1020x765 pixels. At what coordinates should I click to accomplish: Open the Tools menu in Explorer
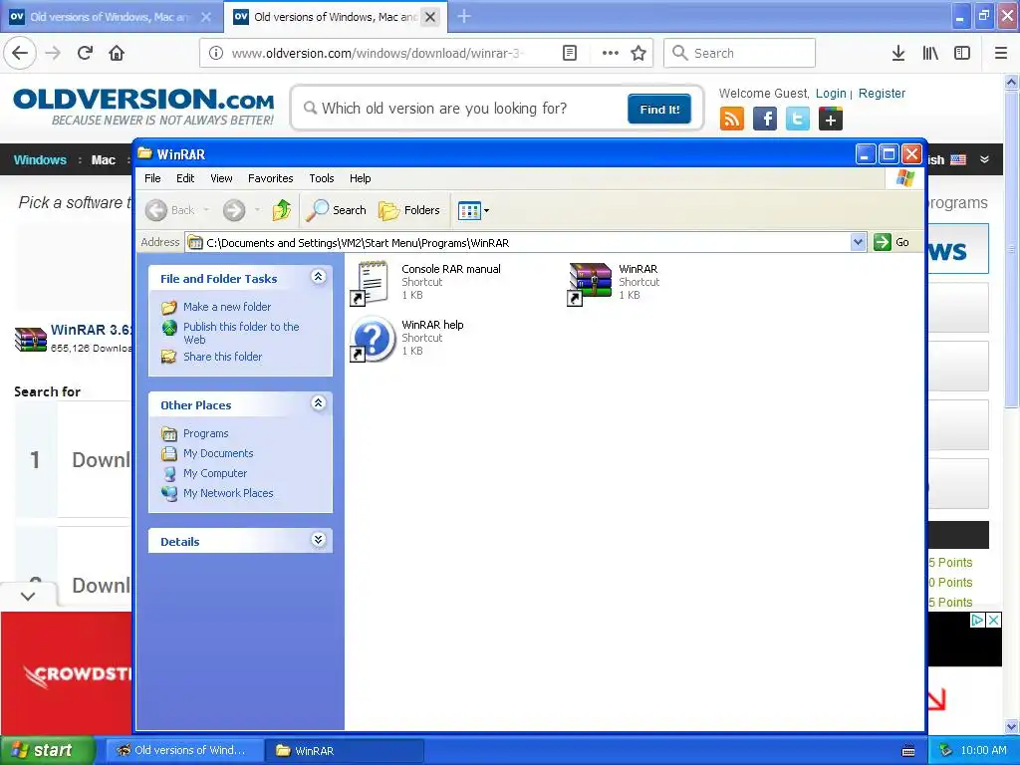322,178
